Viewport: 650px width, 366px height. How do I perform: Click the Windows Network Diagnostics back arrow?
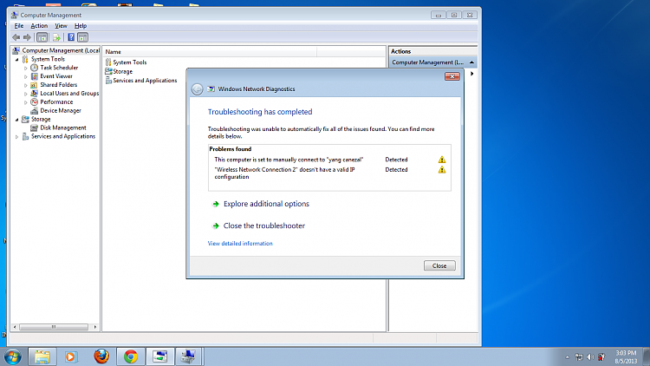tap(198, 89)
